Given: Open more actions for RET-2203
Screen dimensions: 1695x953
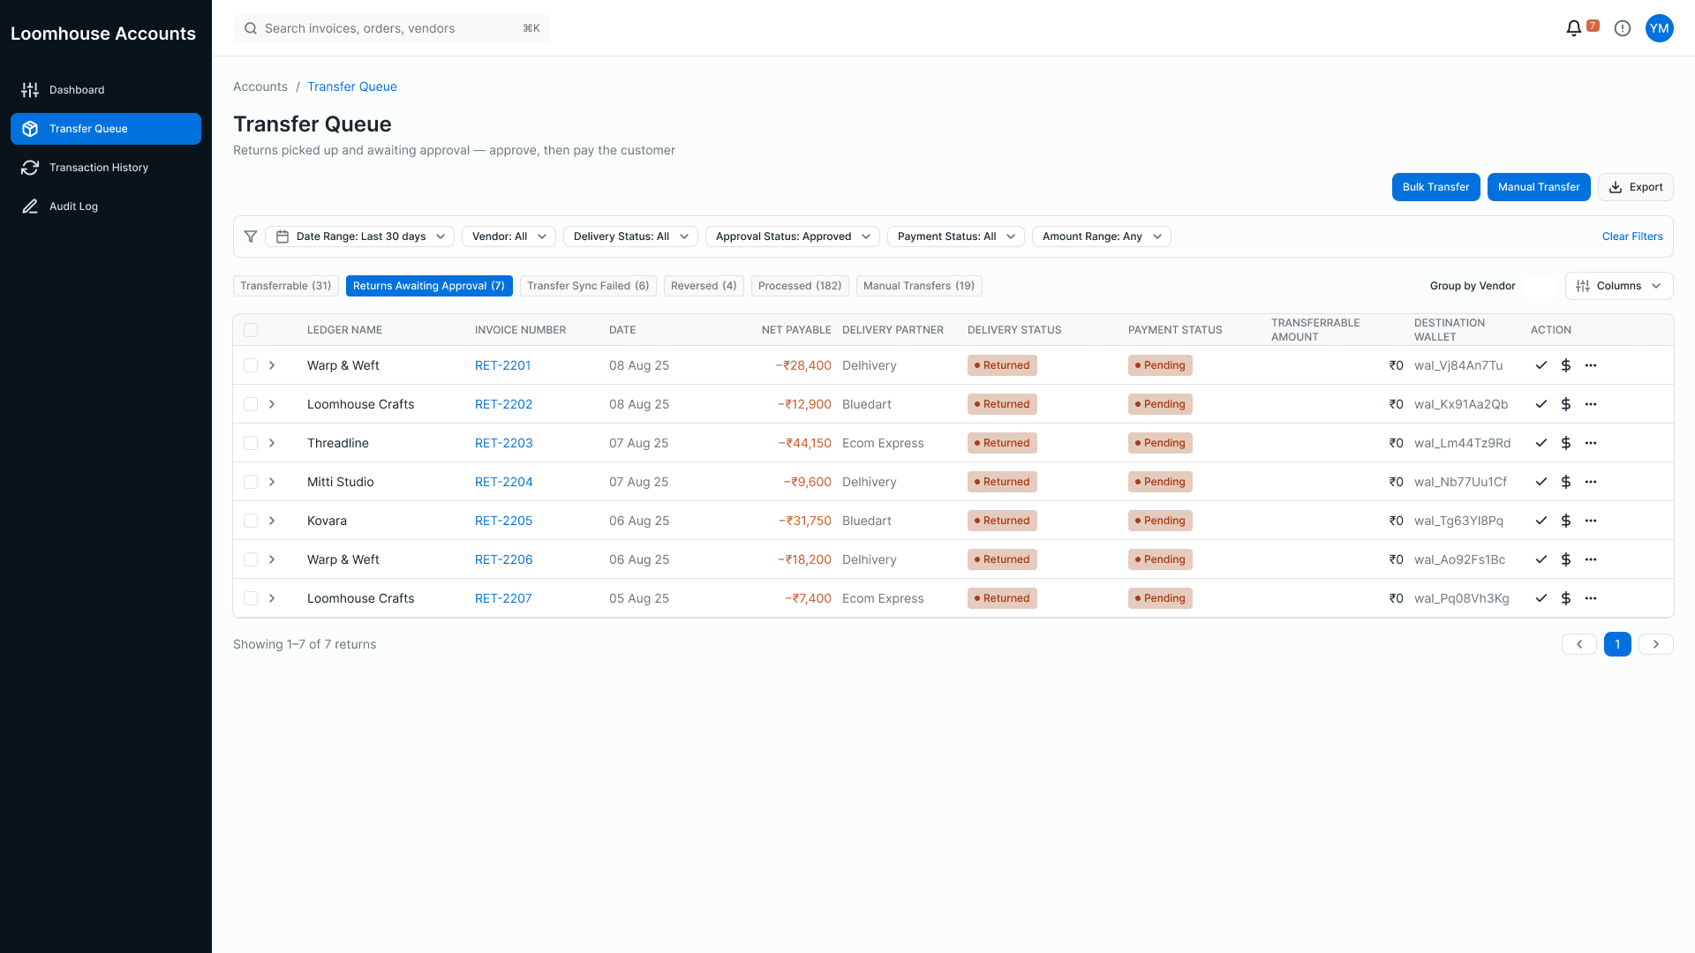Looking at the screenshot, I should click(1591, 443).
